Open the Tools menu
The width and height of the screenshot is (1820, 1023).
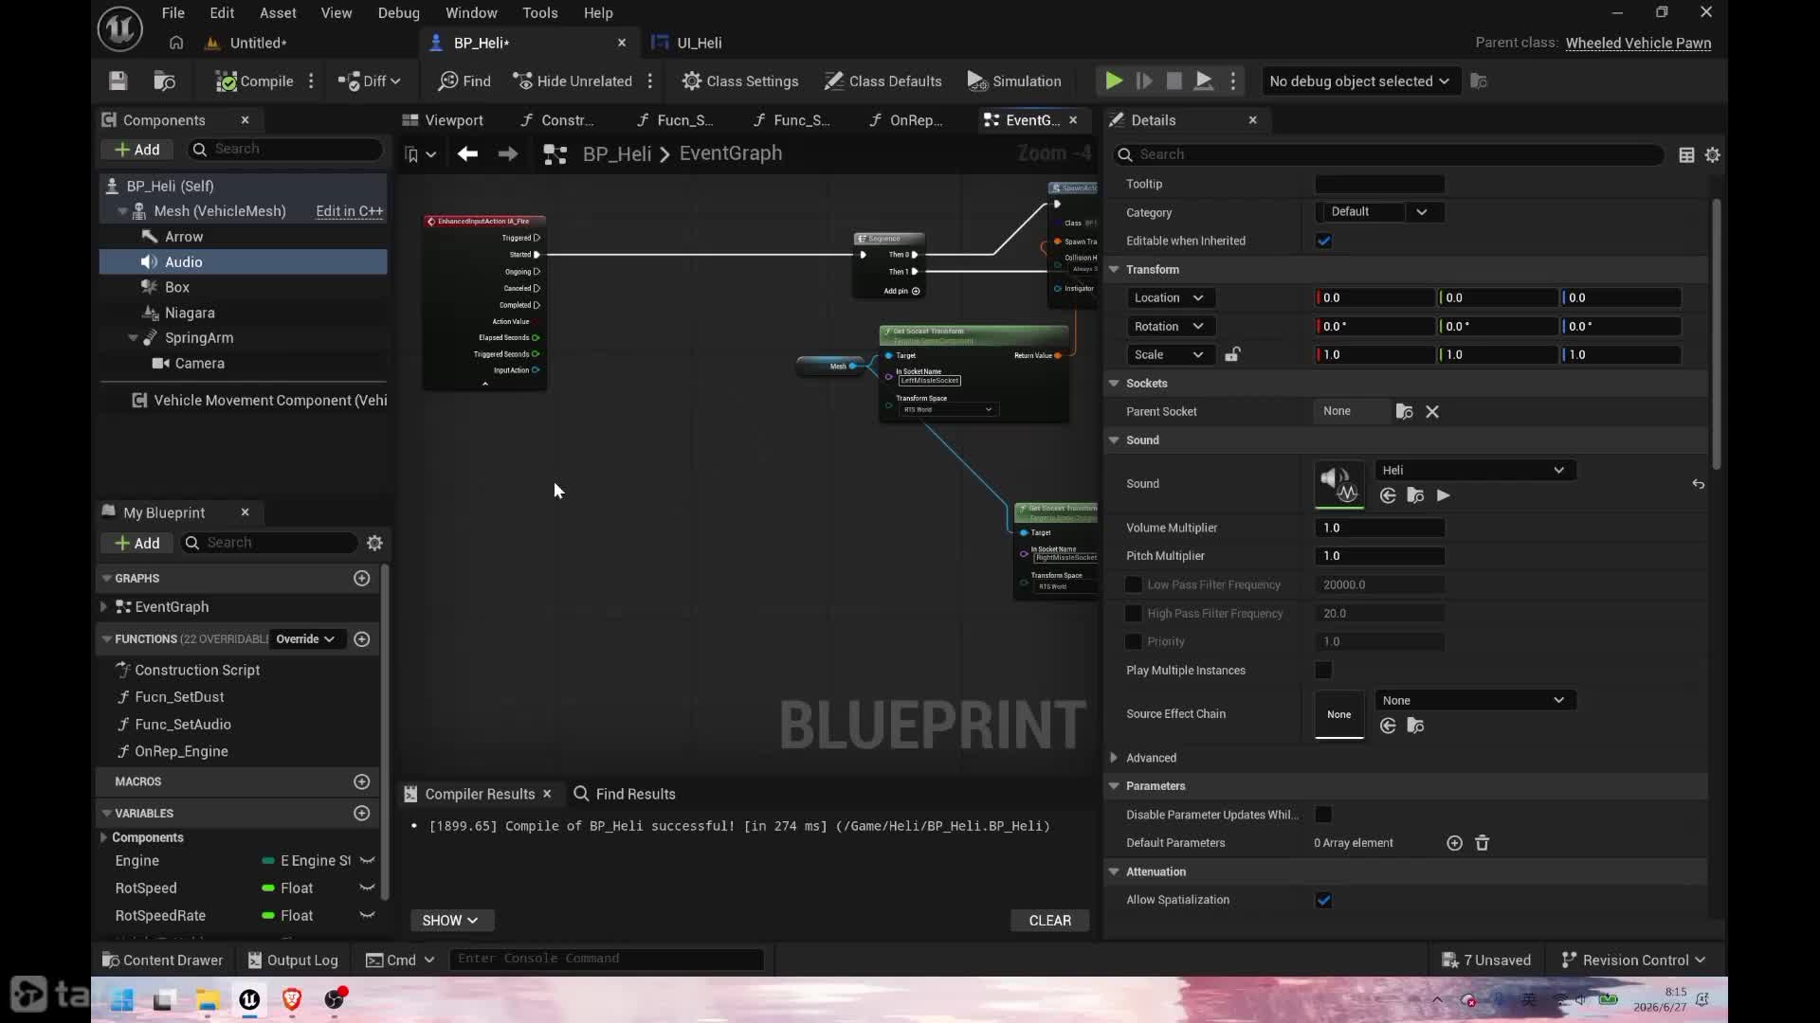click(x=539, y=13)
